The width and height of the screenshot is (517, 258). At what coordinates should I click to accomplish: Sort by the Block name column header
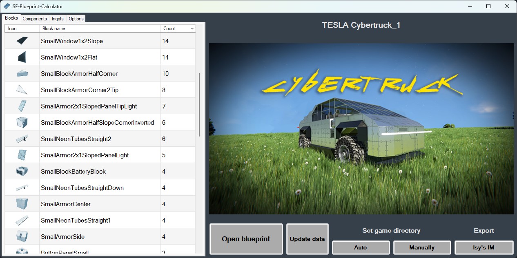[100, 29]
